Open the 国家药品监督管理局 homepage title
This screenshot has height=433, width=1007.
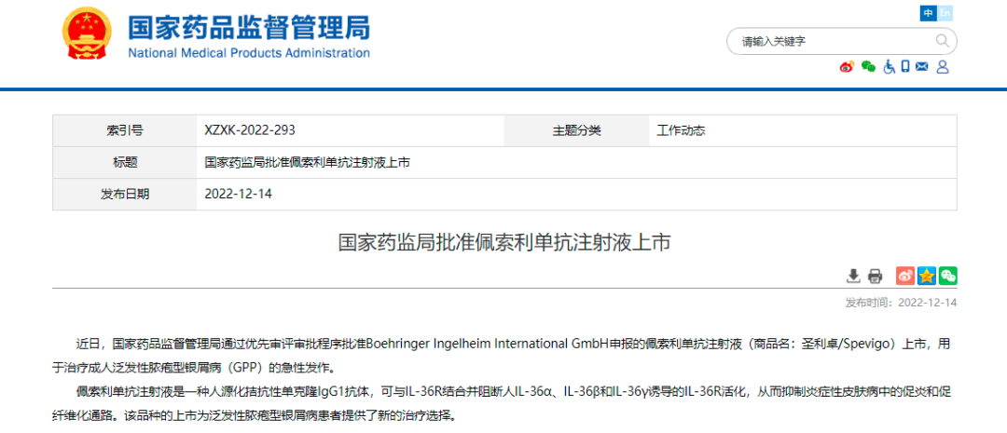click(x=249, y=27)
